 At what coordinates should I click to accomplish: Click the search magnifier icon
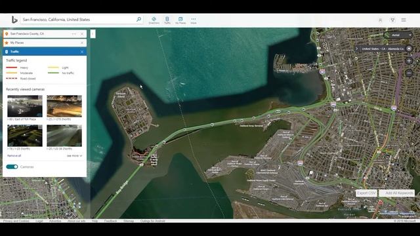tap(138, 19)
